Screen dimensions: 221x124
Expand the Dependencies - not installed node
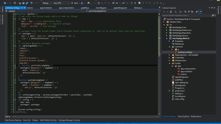(170, 55)
